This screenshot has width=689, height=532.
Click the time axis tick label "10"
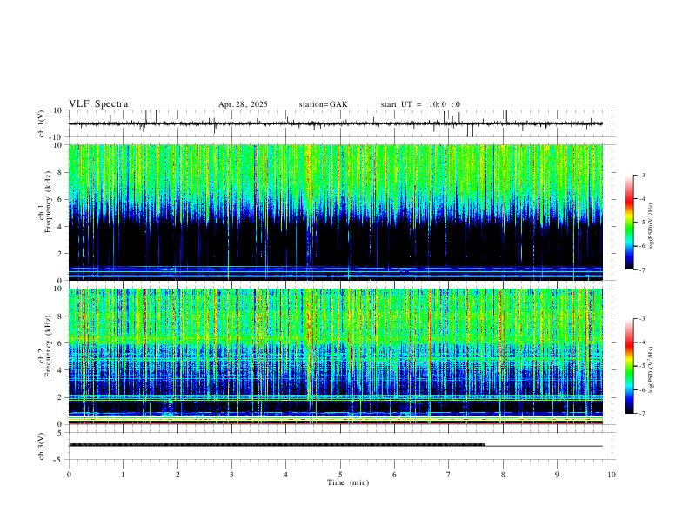pos(612,475)
